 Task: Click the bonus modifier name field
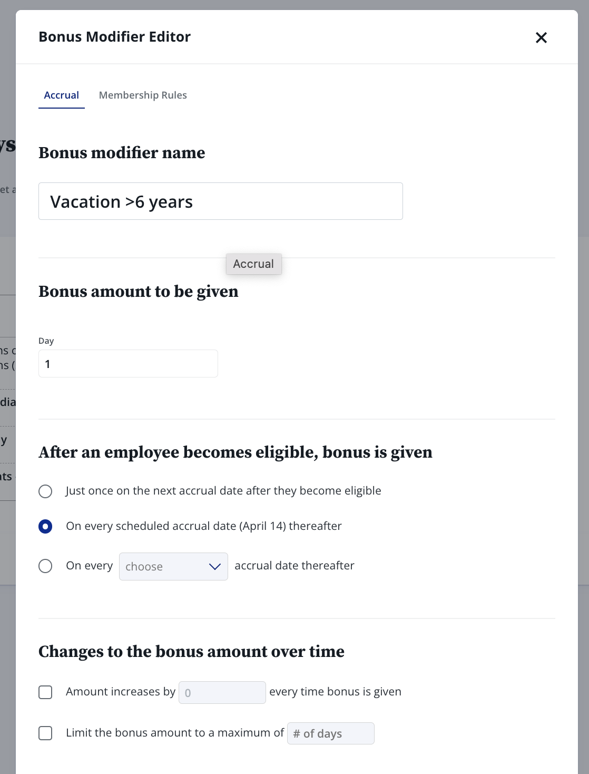pos(221,201)
